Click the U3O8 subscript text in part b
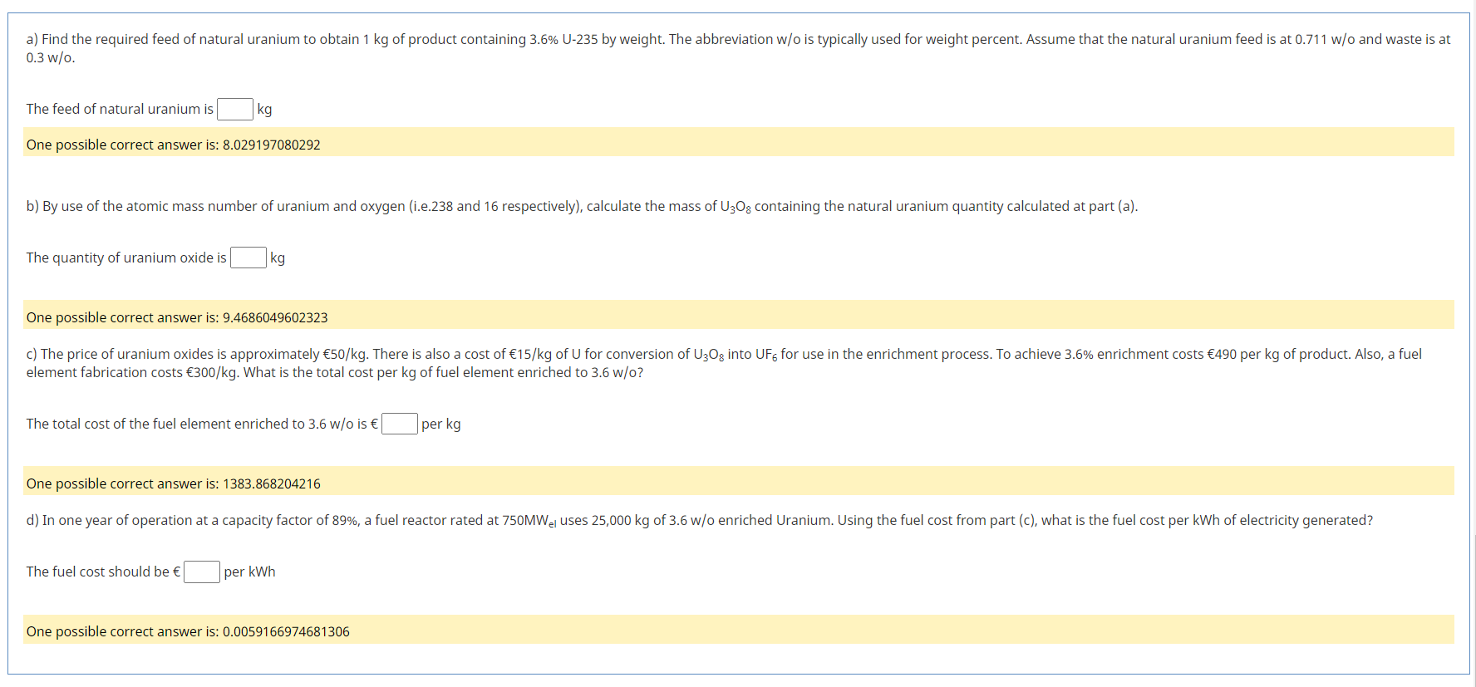The image size is (1476, 687). [735, 206]
